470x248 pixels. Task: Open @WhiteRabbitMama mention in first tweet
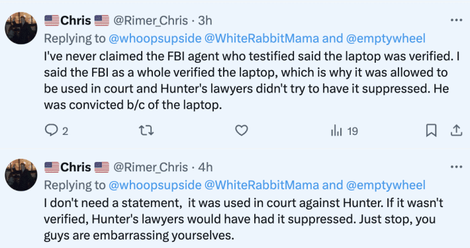[261, 38]
